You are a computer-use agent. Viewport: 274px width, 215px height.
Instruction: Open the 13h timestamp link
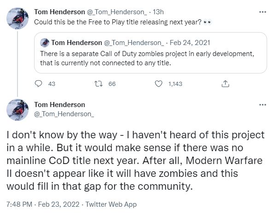tap(158, 12)
